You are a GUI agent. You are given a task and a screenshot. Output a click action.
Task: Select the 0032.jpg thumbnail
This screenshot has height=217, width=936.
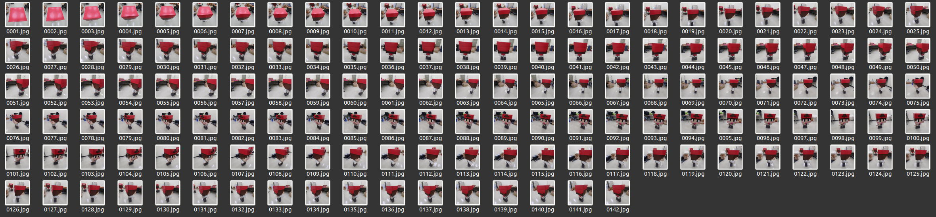click(x=243, y=50)
